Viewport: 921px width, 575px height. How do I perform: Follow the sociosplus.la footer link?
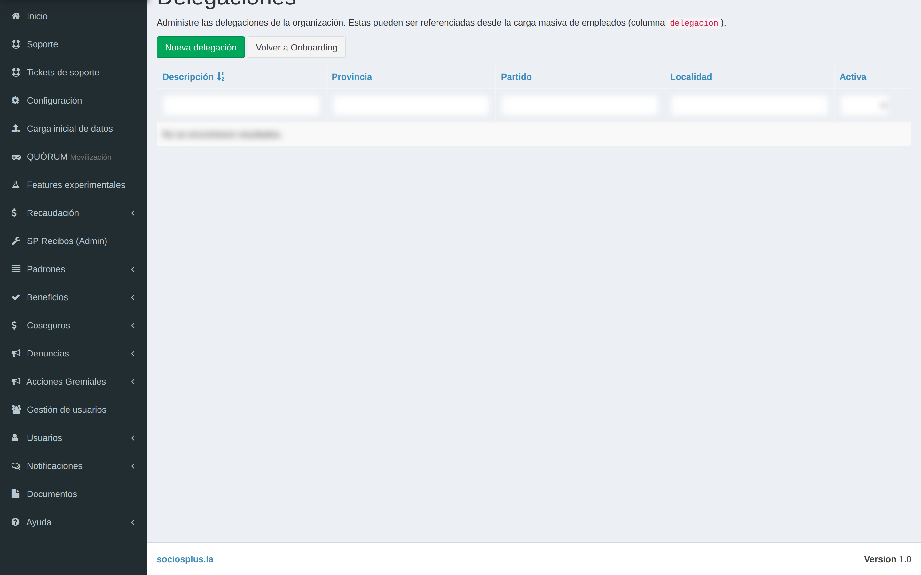coord(185,559)
